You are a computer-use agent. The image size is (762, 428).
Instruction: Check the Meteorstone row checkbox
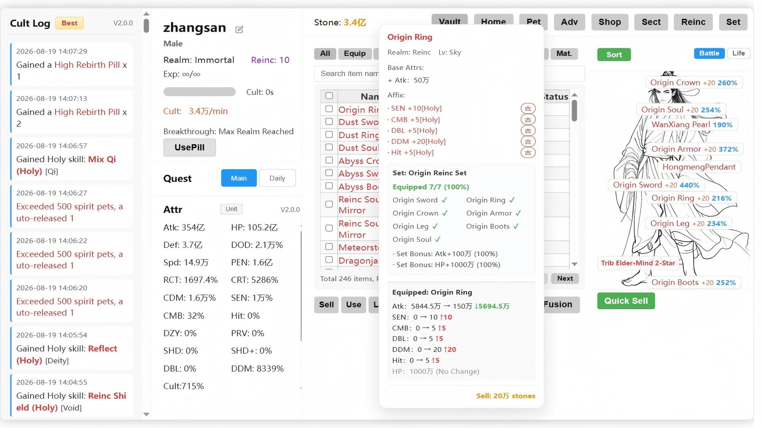tap(329, 247)
